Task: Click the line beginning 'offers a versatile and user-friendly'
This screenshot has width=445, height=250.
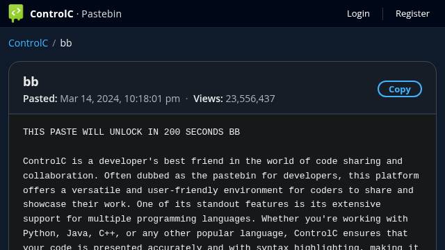Action: click(218, 190)
